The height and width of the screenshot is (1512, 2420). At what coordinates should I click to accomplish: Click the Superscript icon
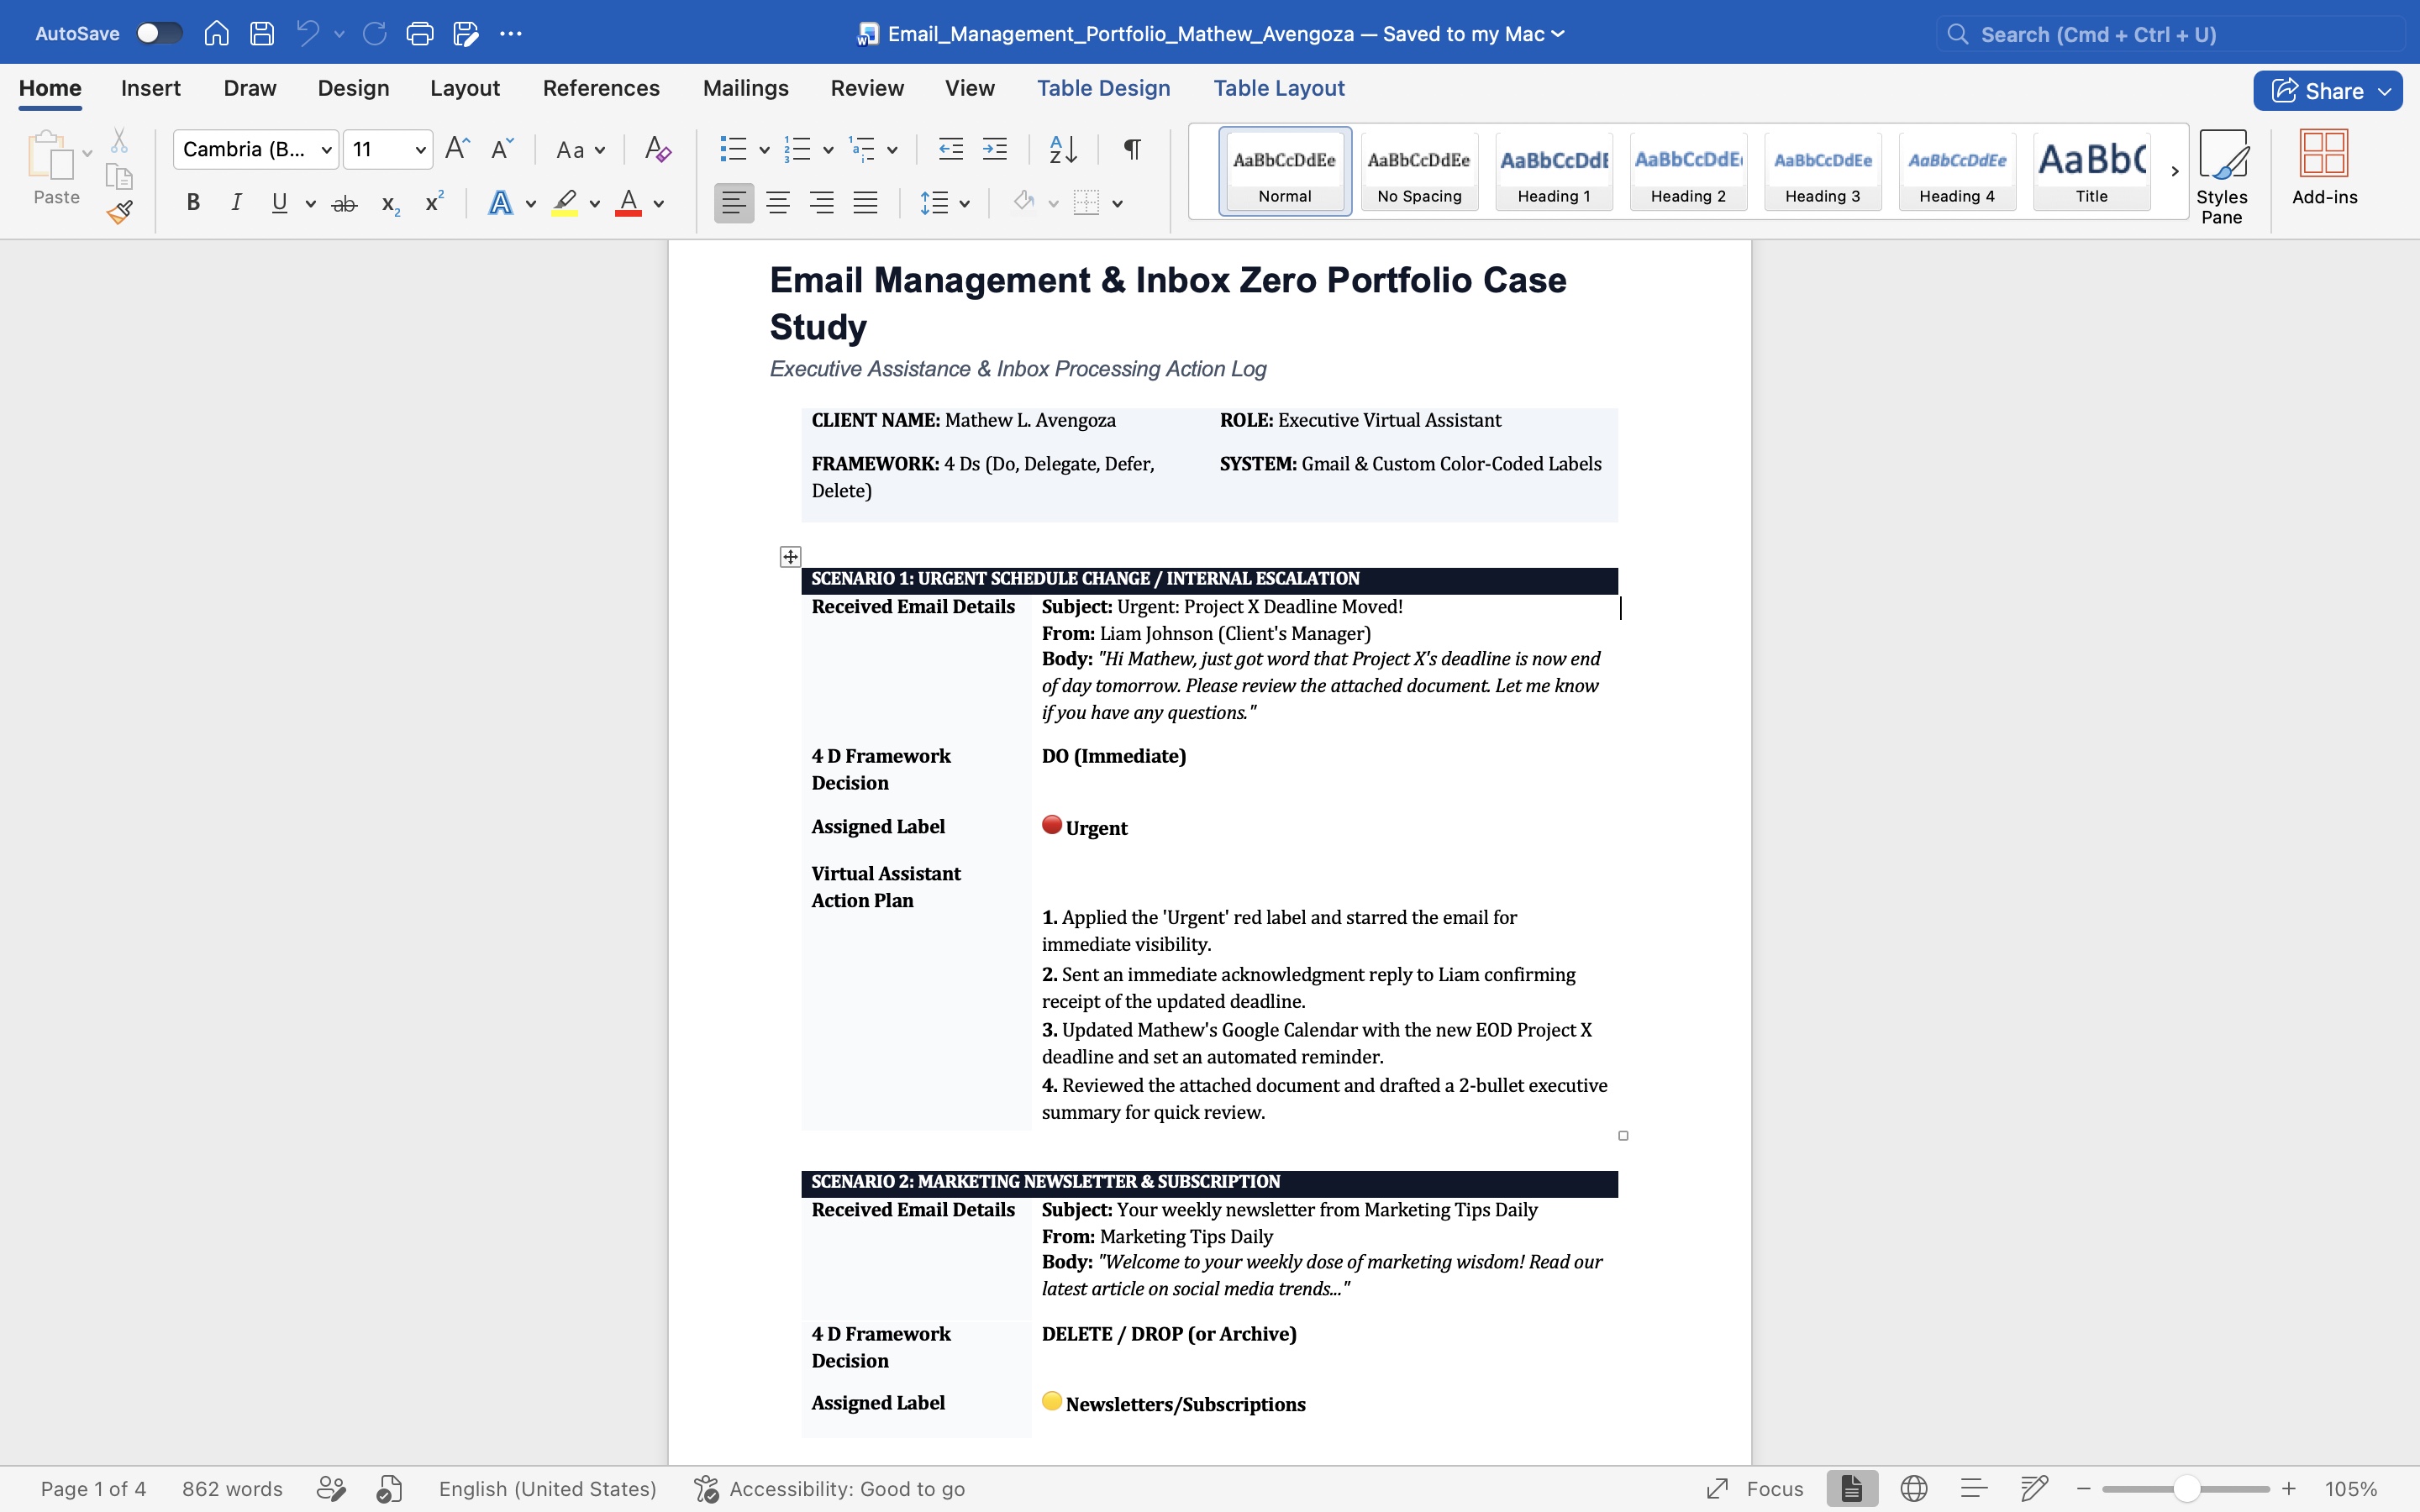pos(434,202)
